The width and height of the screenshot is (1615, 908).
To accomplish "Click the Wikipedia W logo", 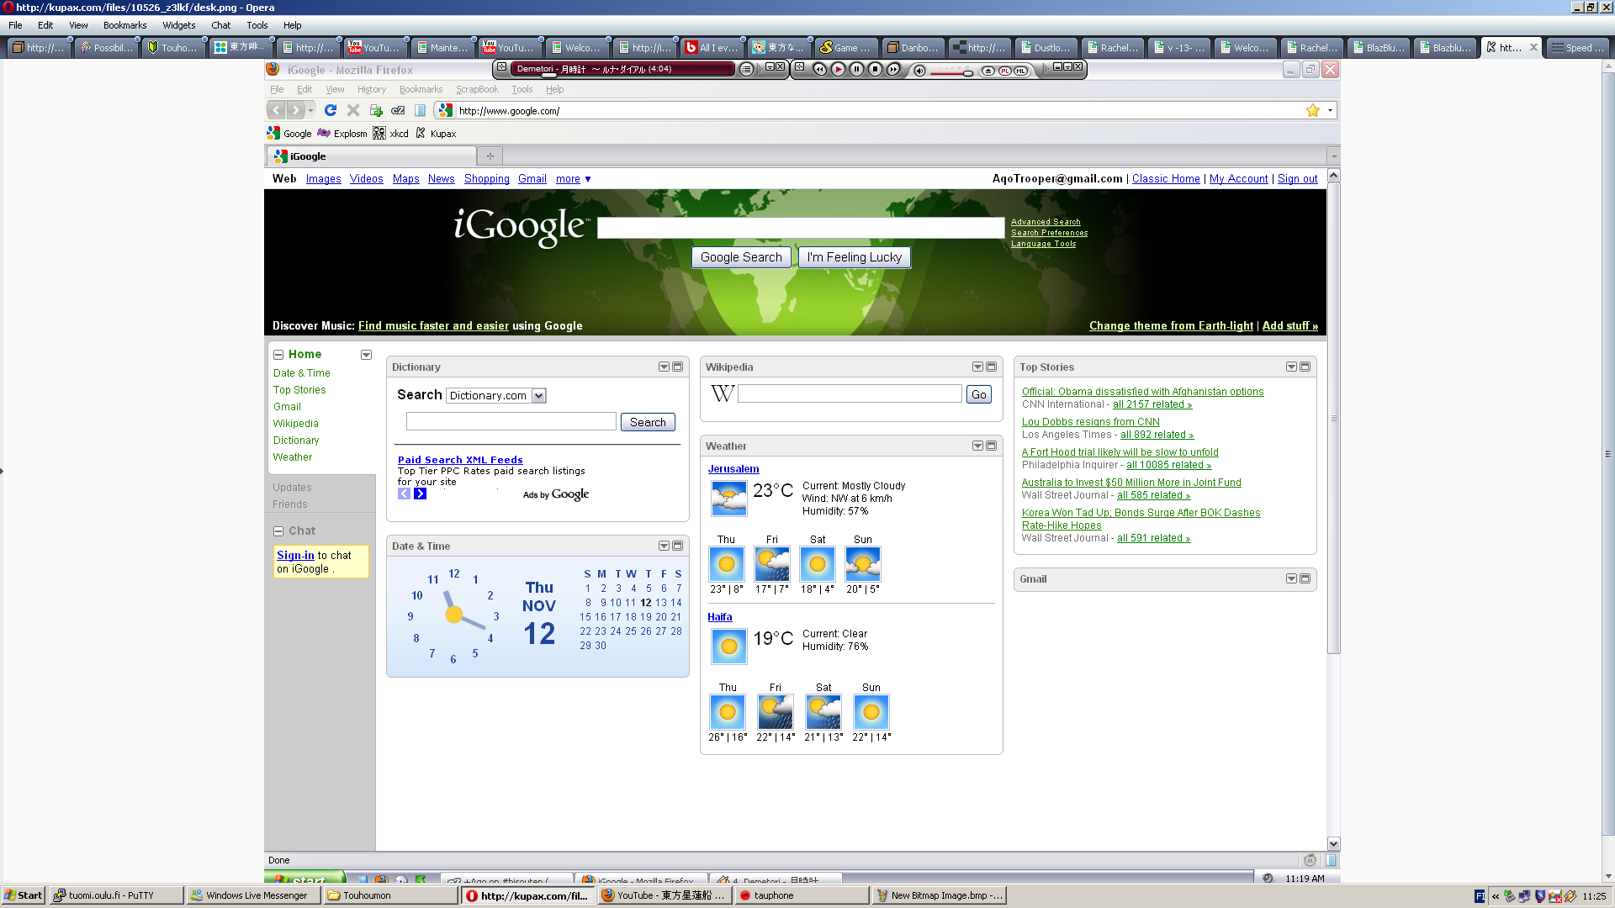I will point(723,393).
